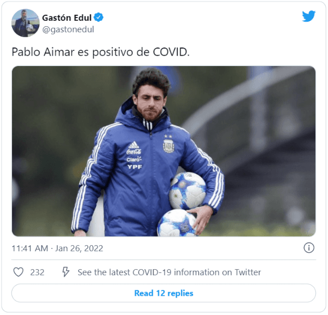
Task: Open the tweet timestamp 11:41 AM
Action: point(30,248)
